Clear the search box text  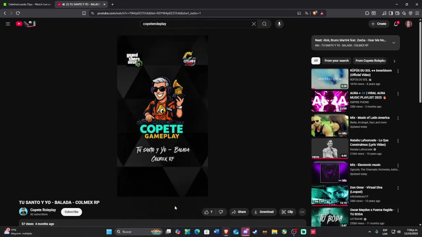click(x=254, y=24)
